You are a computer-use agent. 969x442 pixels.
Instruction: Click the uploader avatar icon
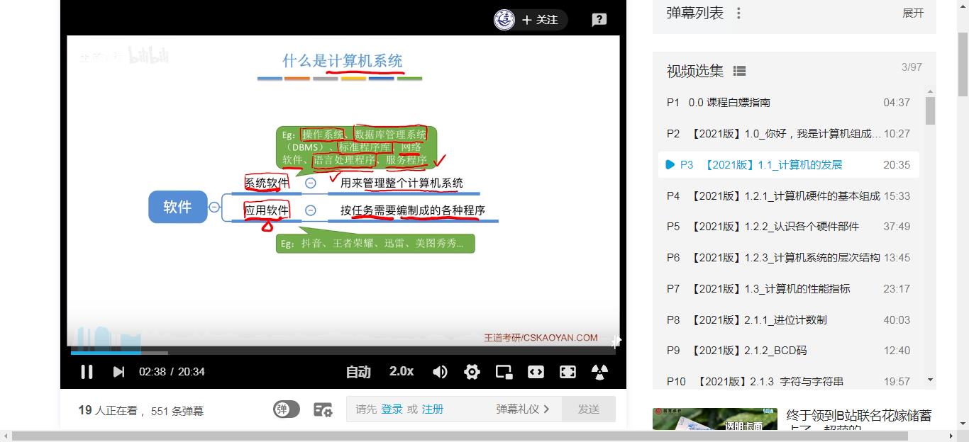click(504, 20)
